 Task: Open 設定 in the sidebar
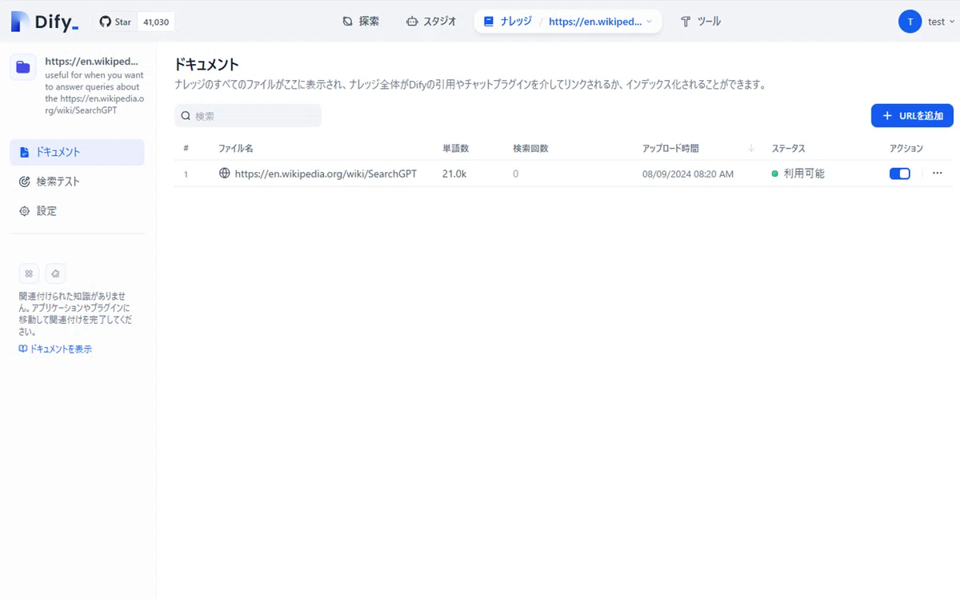(x=77, y=211)
